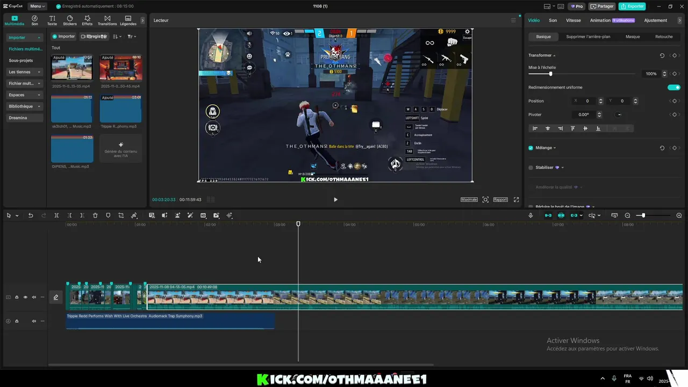Switch to the Vitesse tab
This screenshot has height=387, width=688.
(574, 20)
